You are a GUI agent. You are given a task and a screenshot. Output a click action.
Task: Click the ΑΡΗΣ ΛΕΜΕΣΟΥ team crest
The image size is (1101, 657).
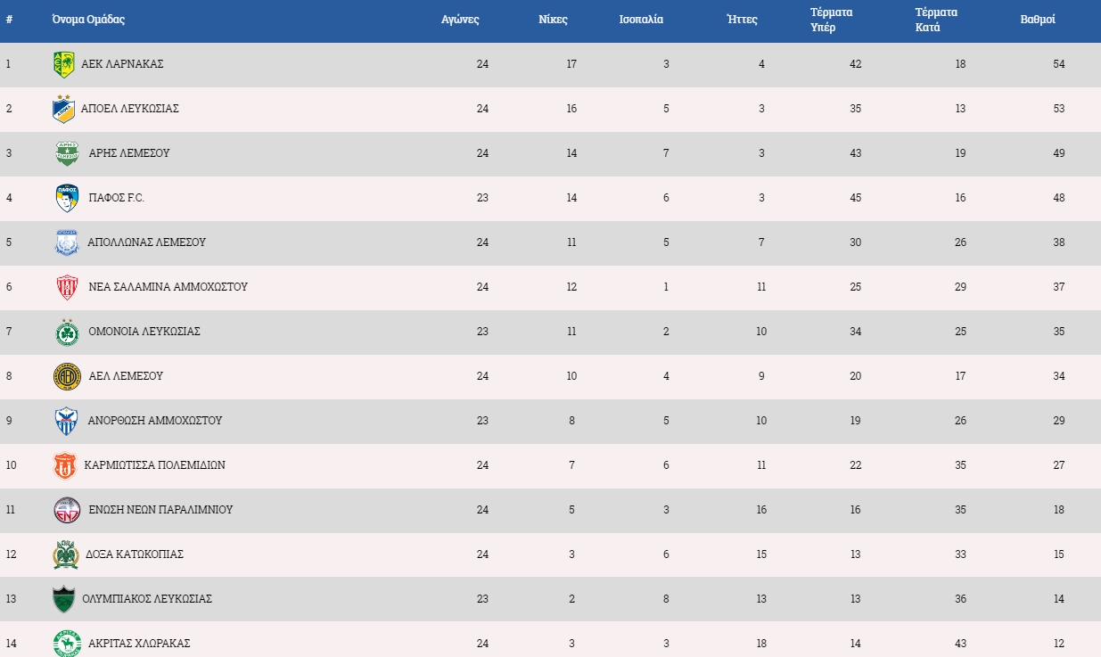point(68,153)
